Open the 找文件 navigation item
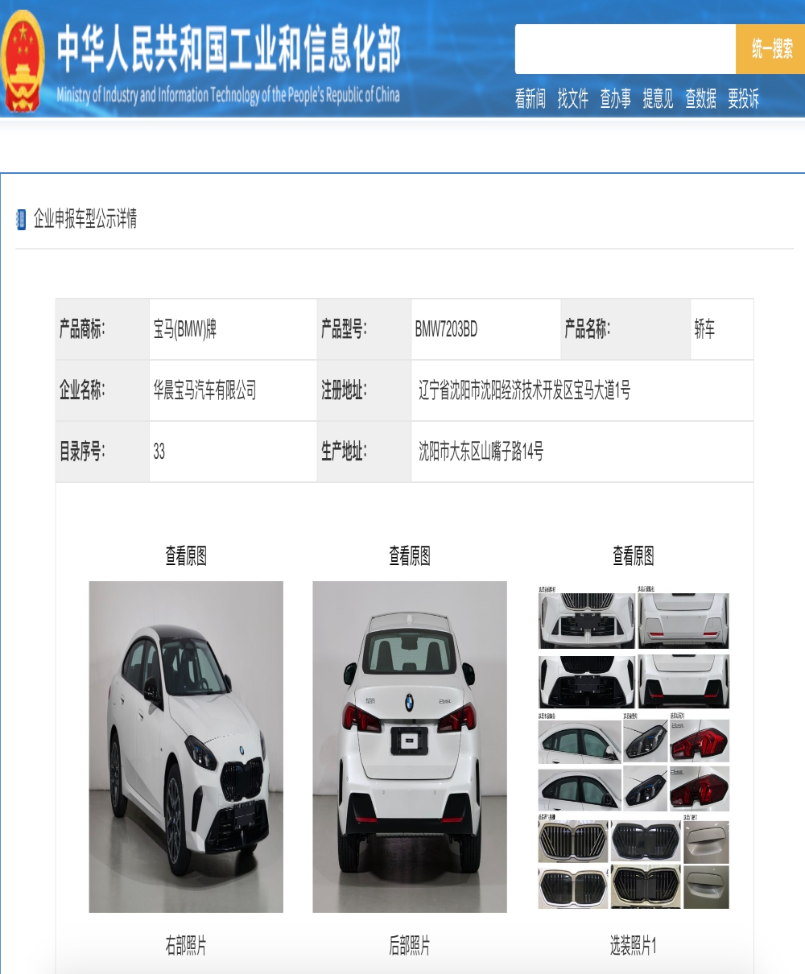 [573, 99]
